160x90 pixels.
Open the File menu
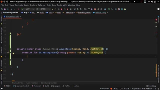coord(2,5)
